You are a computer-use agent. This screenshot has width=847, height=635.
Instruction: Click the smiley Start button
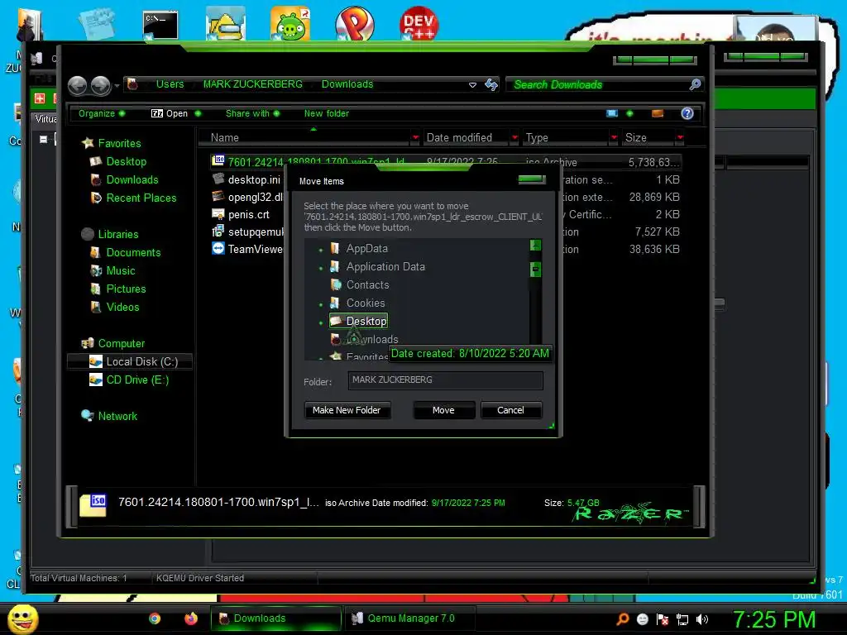click(22, 618)
